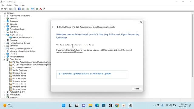Image resolution: width=194 pixels, height=109 pixels.
Task: Select Intel(R) HD Graphics 520
Action: (22, 38)
